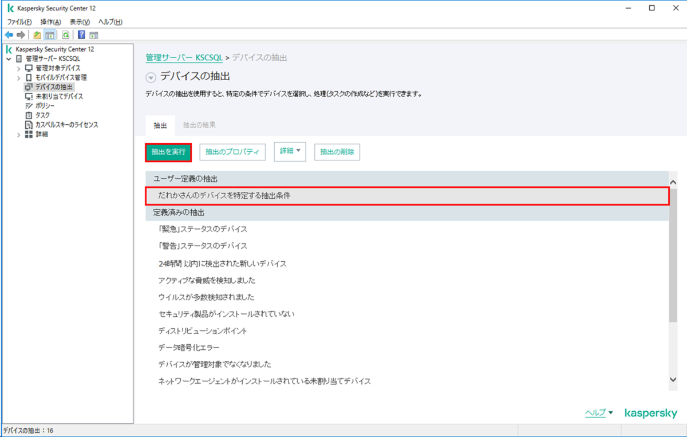The width and height of the screenshot is (687, 437).
Task: Click the 抽出を実行 button
Action: [x=168, y=152]
